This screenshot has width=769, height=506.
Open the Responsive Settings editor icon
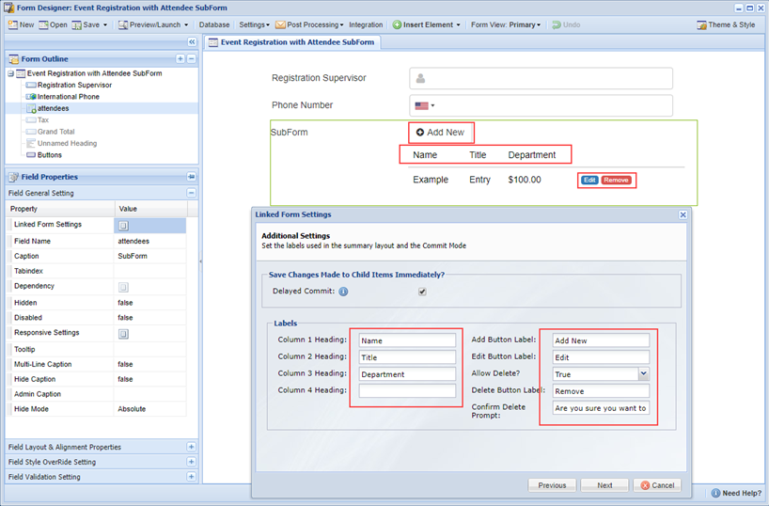pyautogui.click(x=123, y=334)
